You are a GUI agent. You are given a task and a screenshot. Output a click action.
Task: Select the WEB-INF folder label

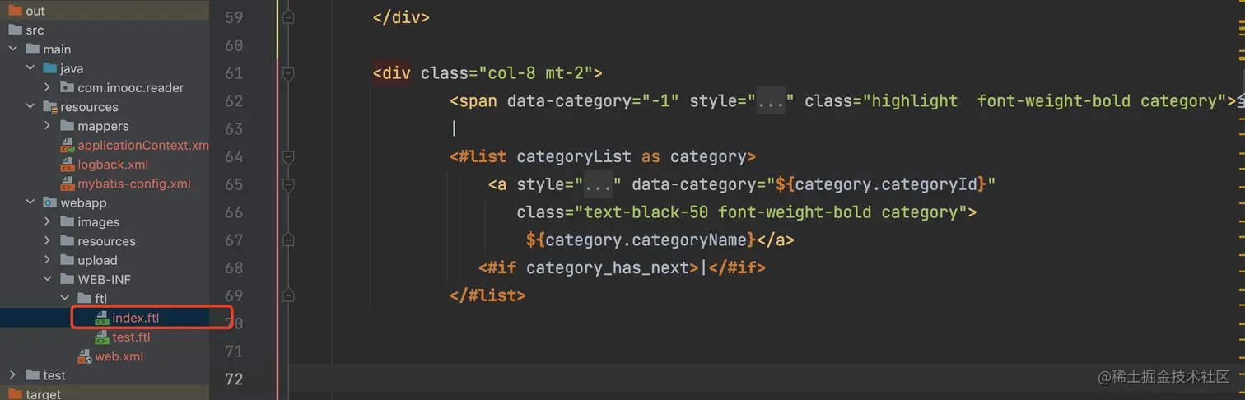(105, 280)
